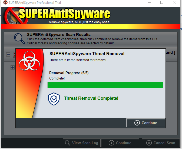The height and width of the screenshot is (149, 182).
Task: Maximize the SUPERAntiSpyware window
Action: (162, 2)
